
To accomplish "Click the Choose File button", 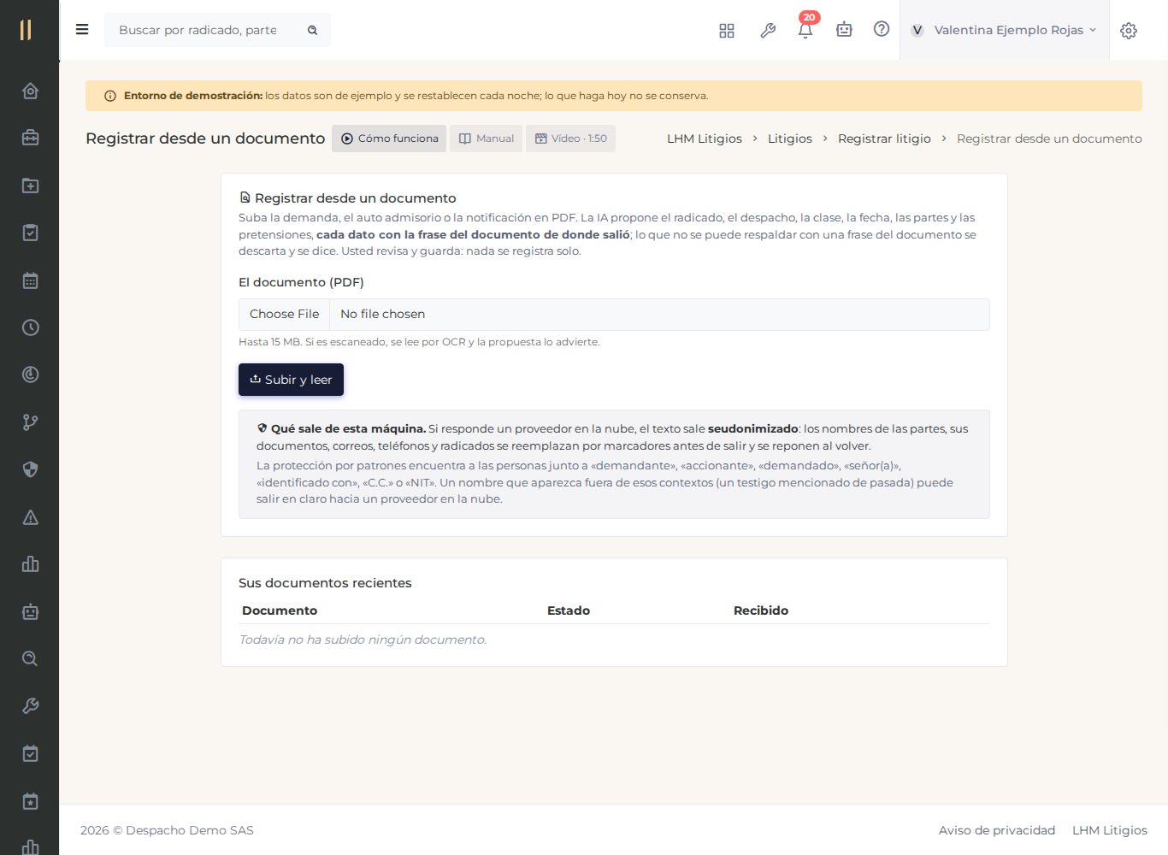I will pyautogui.click(x=285, y=315).
